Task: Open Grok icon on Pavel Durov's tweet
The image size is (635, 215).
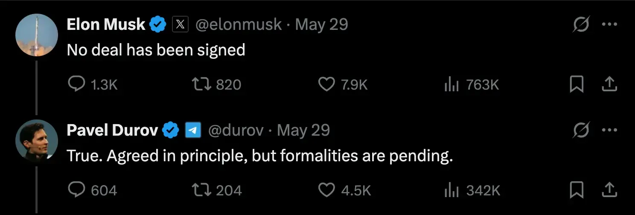Action: [581, 131]
